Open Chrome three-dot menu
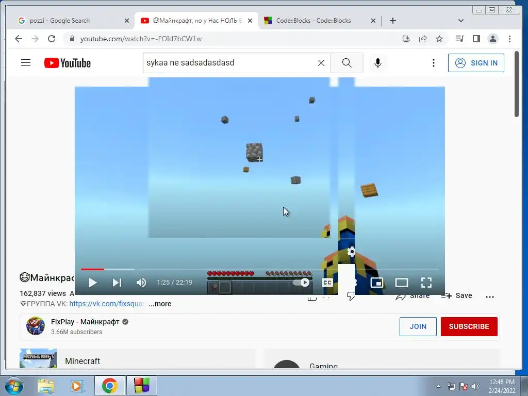Viewport: 528px width, 396px height. (x=509, y=39)
